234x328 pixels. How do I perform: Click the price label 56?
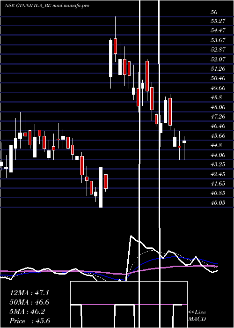click(x=214, y=12)
